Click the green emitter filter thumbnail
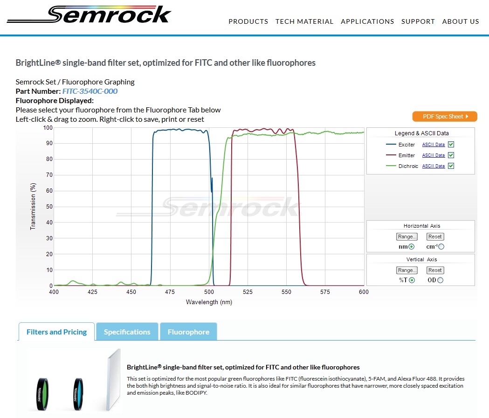489x418 pixels. (x=42, y=394)
